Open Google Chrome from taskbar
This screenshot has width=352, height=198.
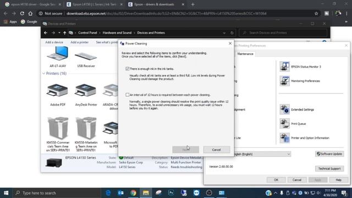[133, 193]
